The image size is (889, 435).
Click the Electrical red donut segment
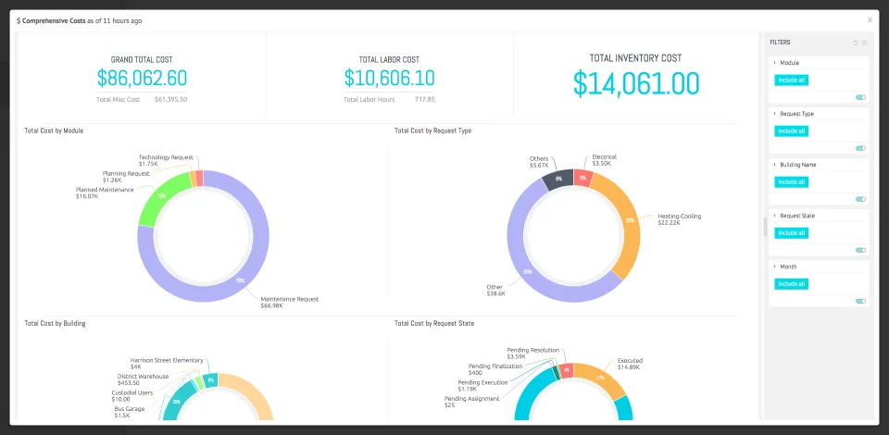[582, 178]
